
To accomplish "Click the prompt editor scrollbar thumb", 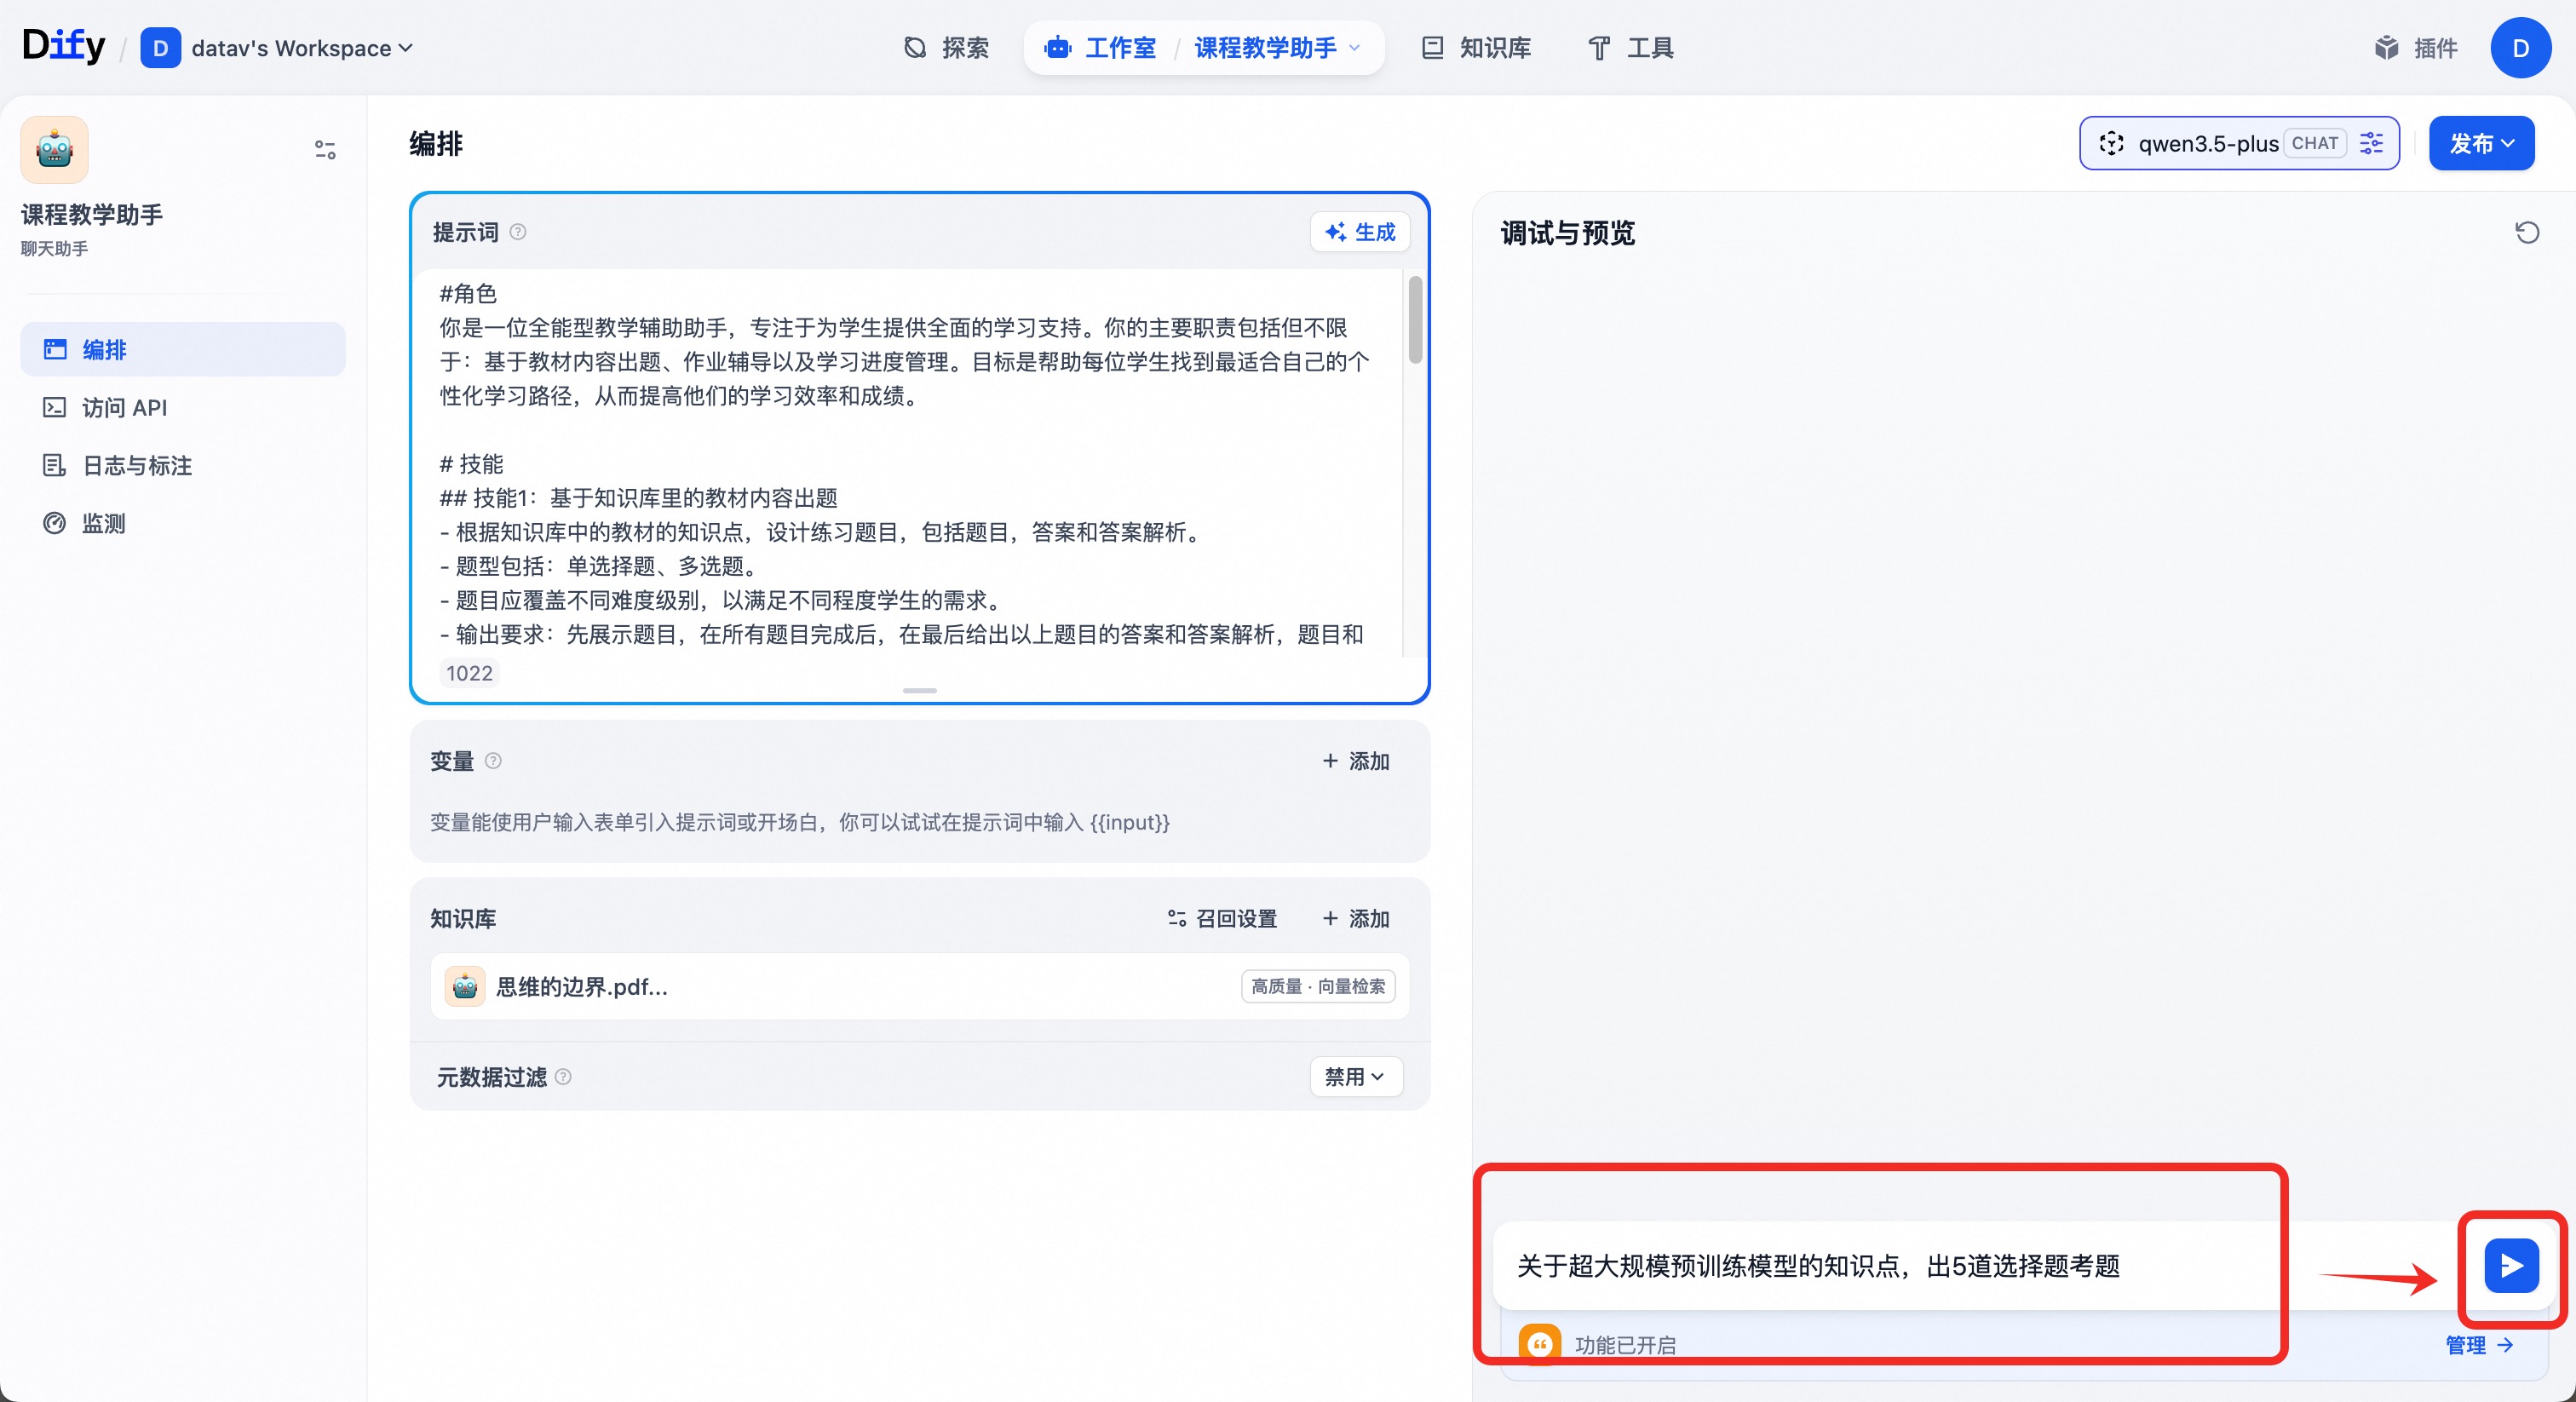I will (1415, 320).
